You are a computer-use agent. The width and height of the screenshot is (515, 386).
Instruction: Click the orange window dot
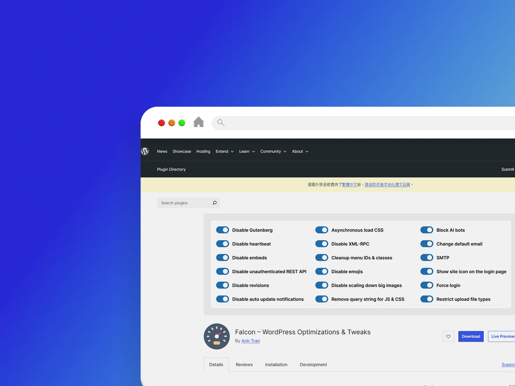tap(172, 123)
